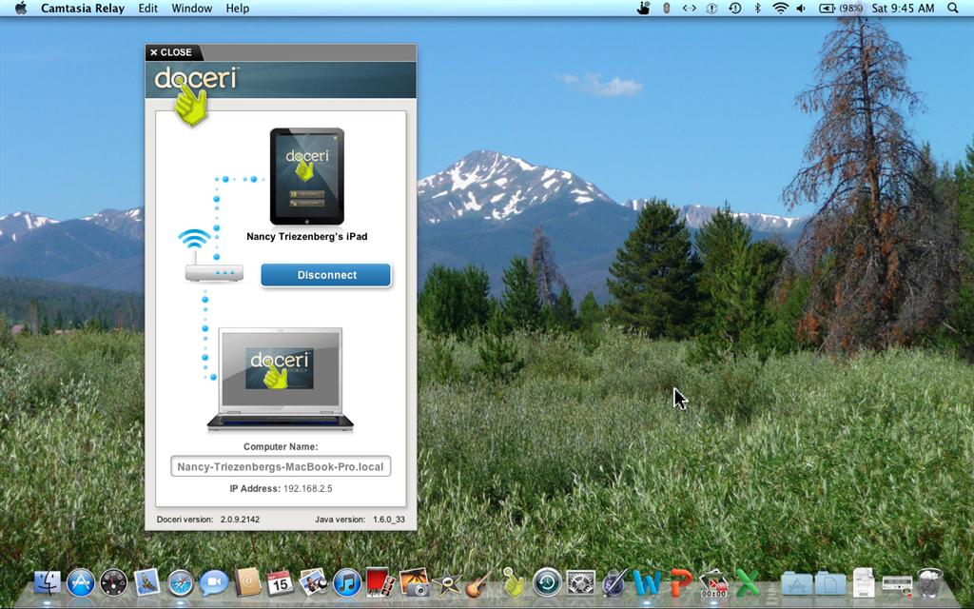The width and height of the screenshot is (974, 609).
Task: Open the Calendar from the Dock
Action: [281, 583]
